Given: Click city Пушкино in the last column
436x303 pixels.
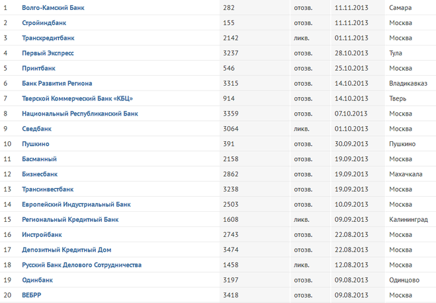Looking at the screenshot, I should [402, 144].
